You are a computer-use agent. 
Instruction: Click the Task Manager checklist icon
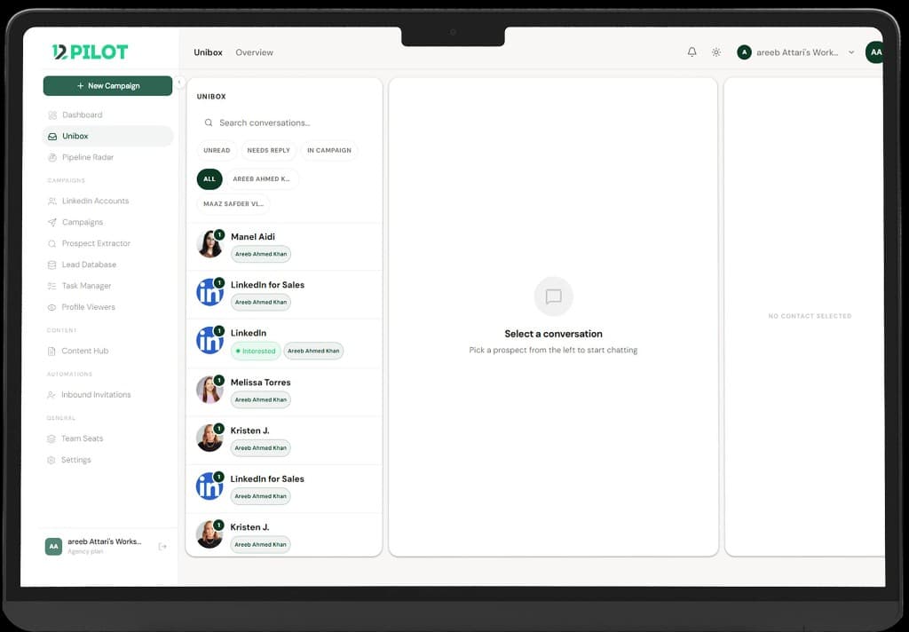coord(52,286)
